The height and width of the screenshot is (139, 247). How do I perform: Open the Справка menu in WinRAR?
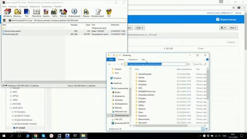58,7
